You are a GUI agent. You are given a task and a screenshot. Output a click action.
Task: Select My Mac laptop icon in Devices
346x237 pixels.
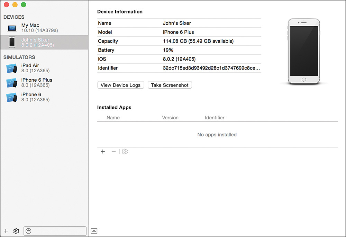coord(12,28)
